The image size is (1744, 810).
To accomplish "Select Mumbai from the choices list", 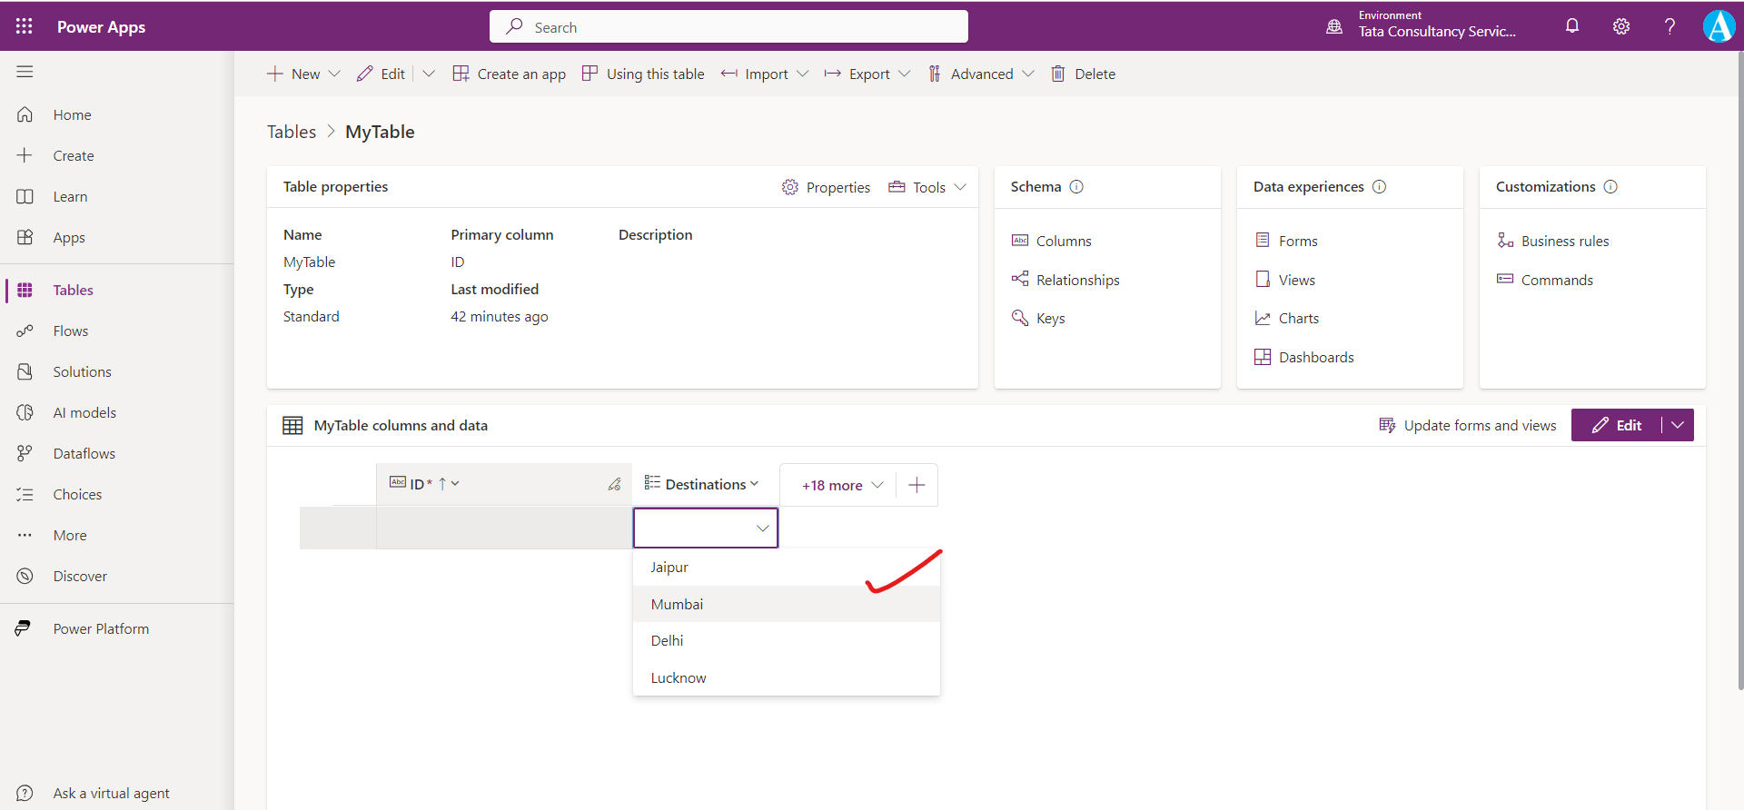I will coord(677,604).
